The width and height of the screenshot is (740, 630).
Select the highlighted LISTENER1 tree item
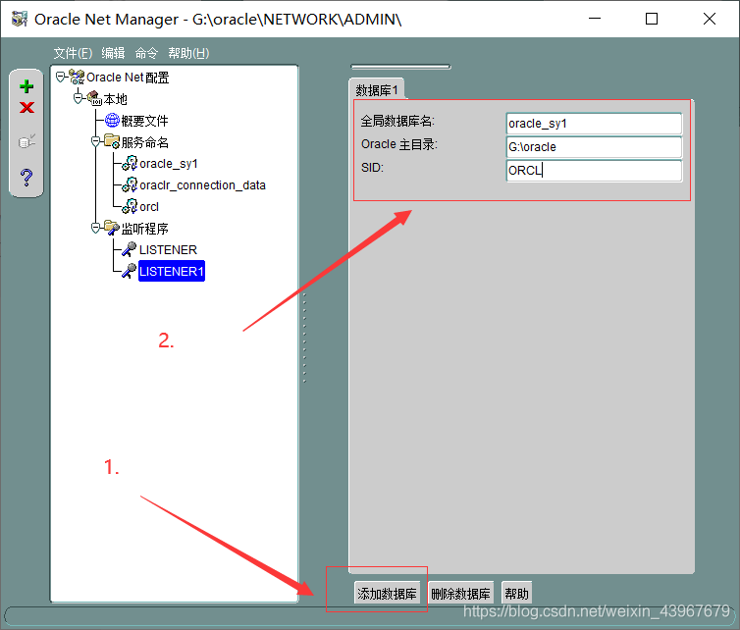[172, 271]
